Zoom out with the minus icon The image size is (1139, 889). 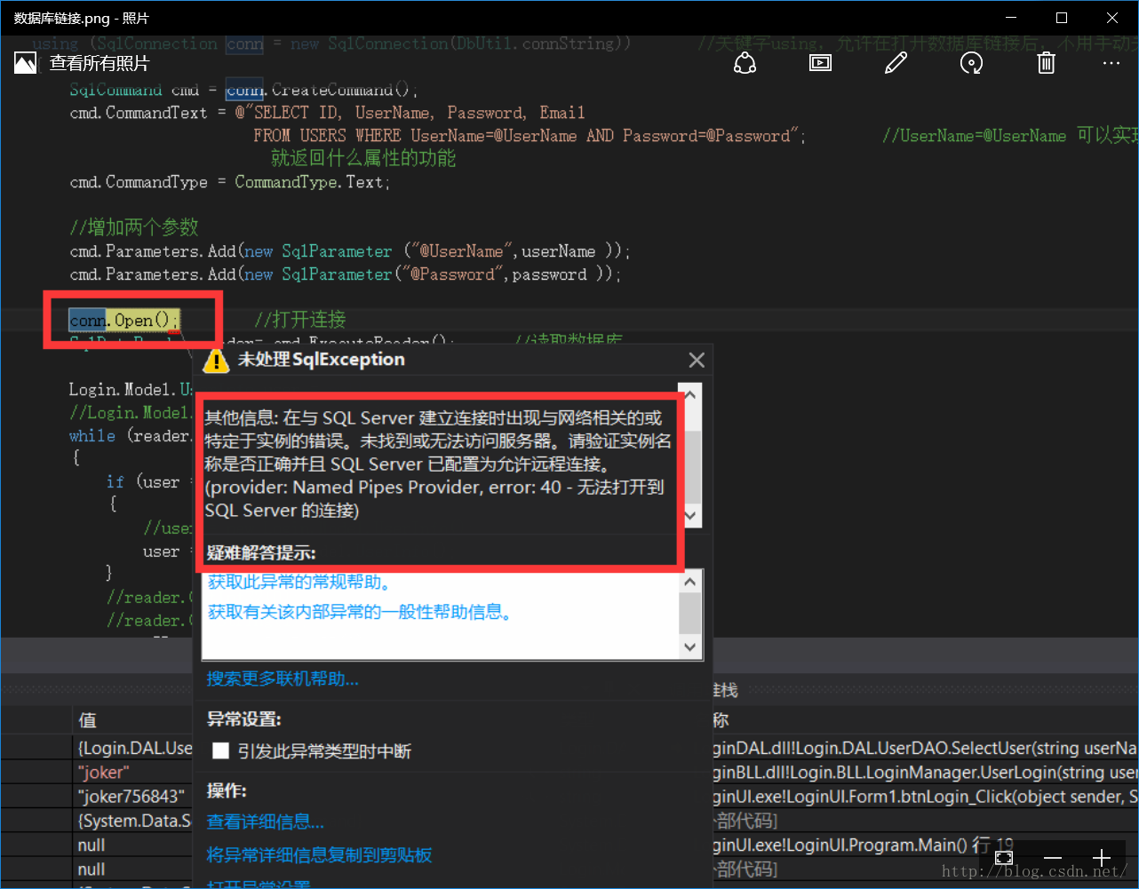click(x=1053, y=858)
